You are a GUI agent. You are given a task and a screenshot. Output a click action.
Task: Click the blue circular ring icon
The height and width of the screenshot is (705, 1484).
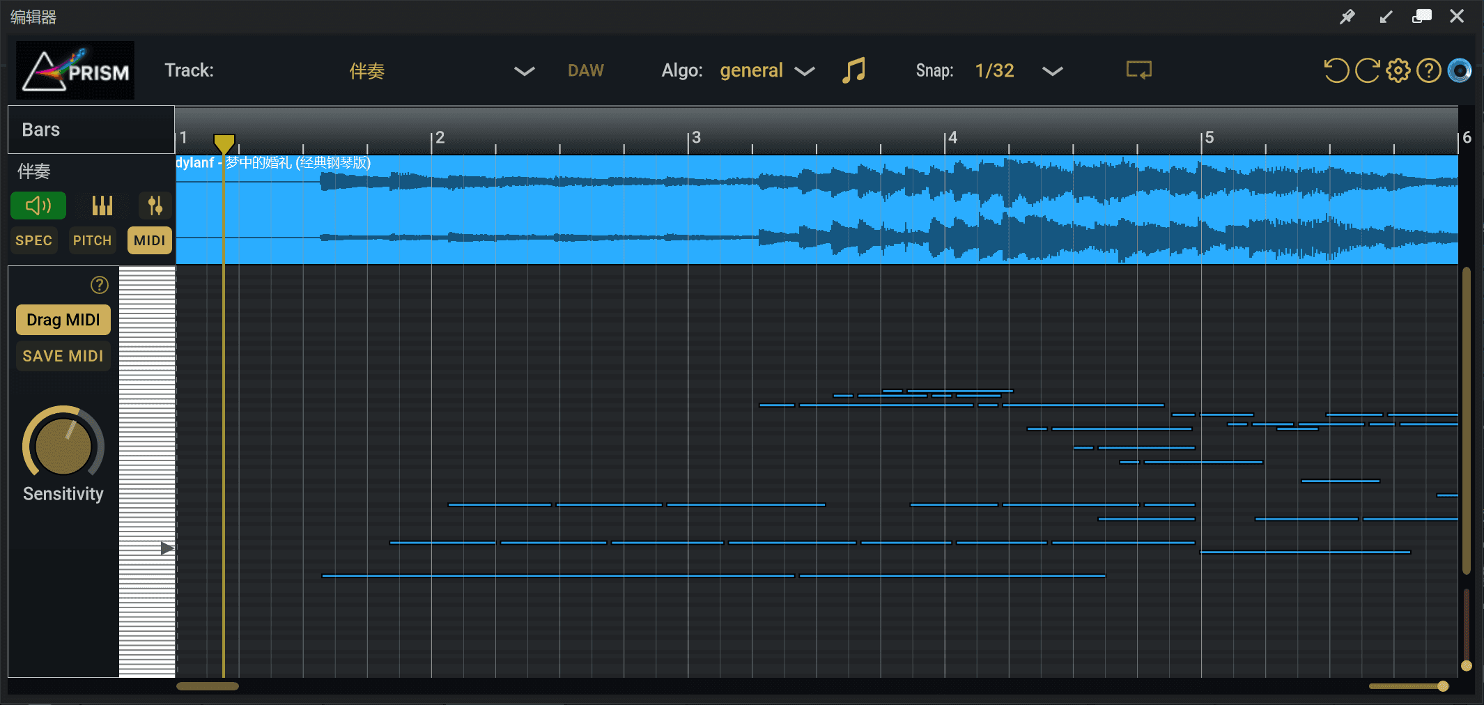[x=1459, y=70]
